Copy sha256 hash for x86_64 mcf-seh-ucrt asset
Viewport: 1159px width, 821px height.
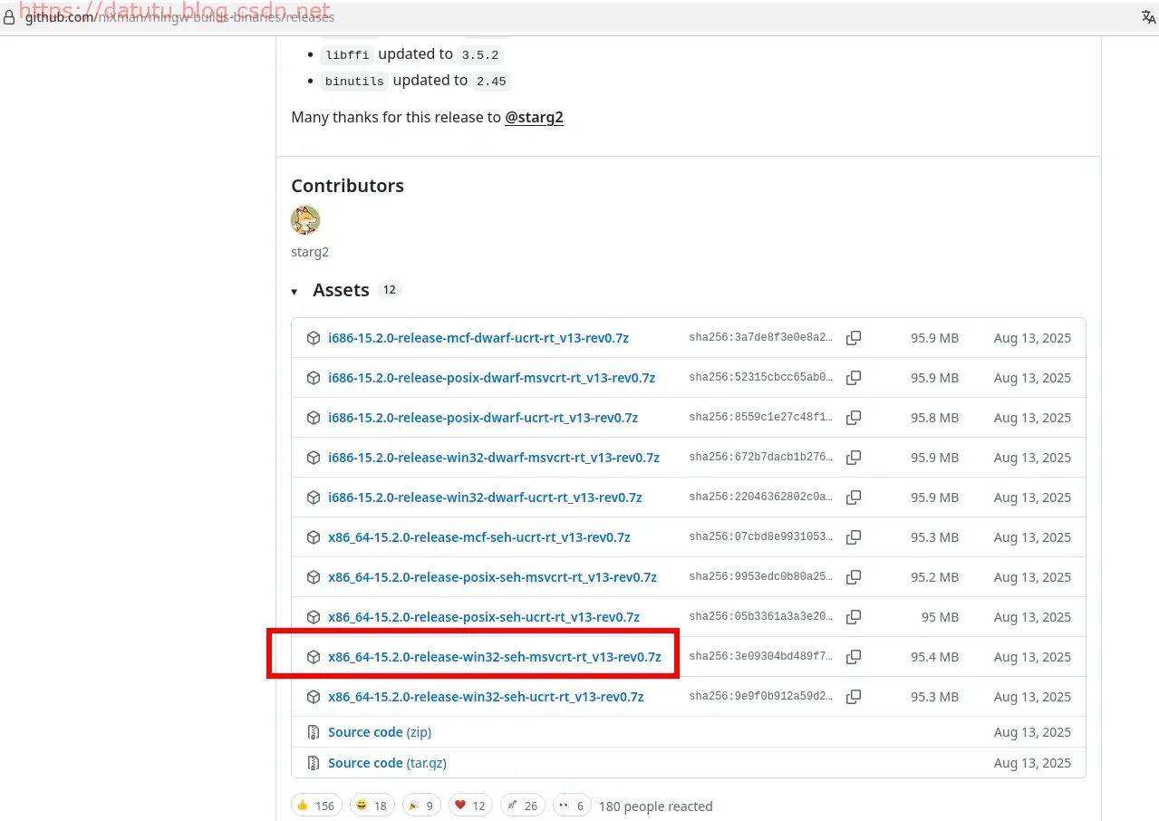[x=853, y=537]
